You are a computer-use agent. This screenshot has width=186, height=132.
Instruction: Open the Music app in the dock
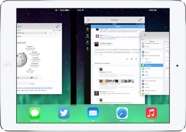point(151,113)
